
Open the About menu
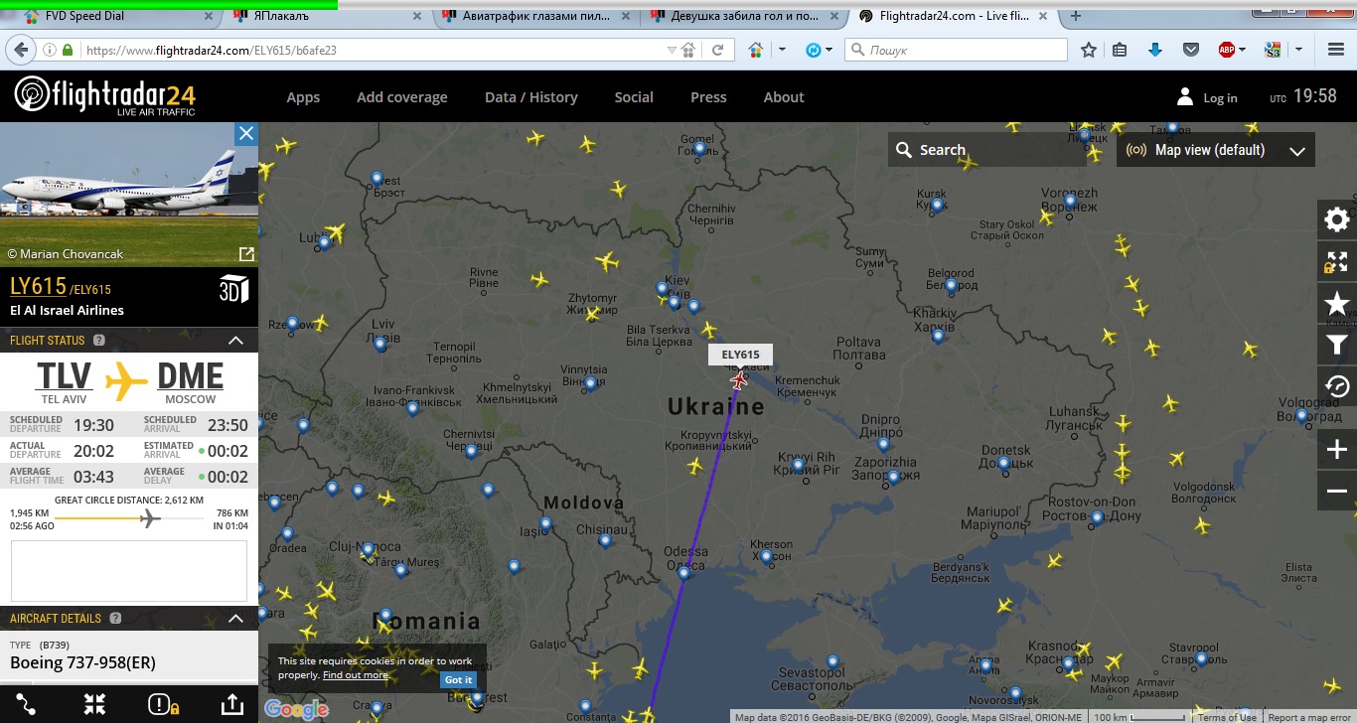tap(784, 97)
